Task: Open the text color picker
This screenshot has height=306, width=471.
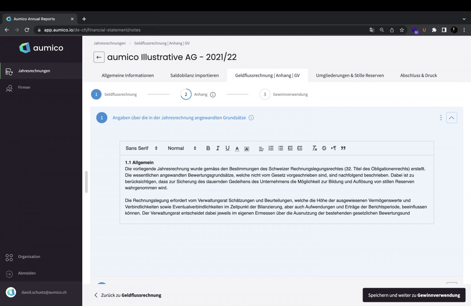Action: click(237, 149)
